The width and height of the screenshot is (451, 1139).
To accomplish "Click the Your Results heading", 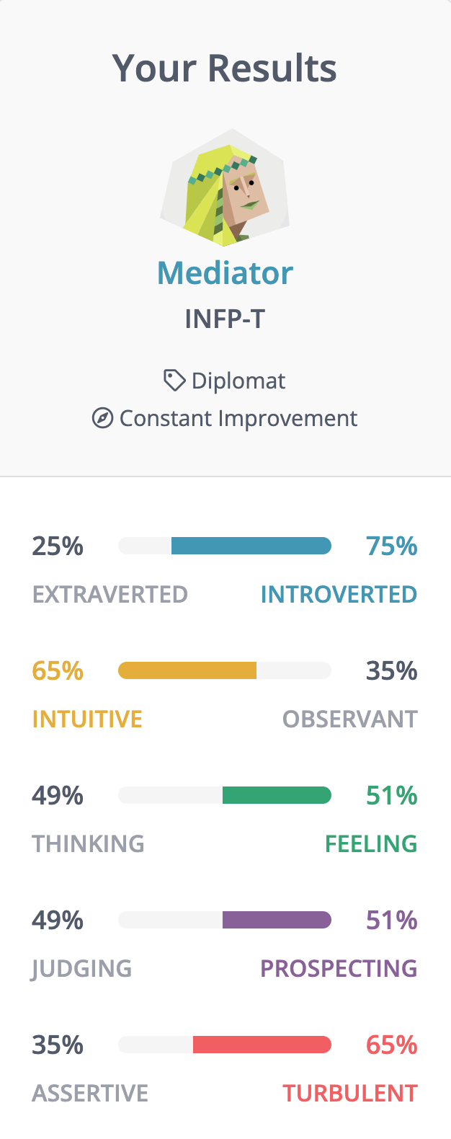I will coord(225,68).
